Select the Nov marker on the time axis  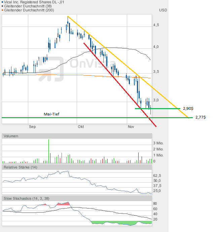131,127
